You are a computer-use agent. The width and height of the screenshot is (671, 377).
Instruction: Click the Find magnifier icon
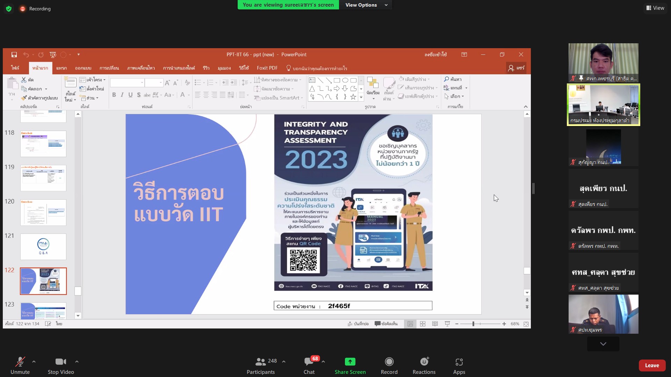point(446,79)
